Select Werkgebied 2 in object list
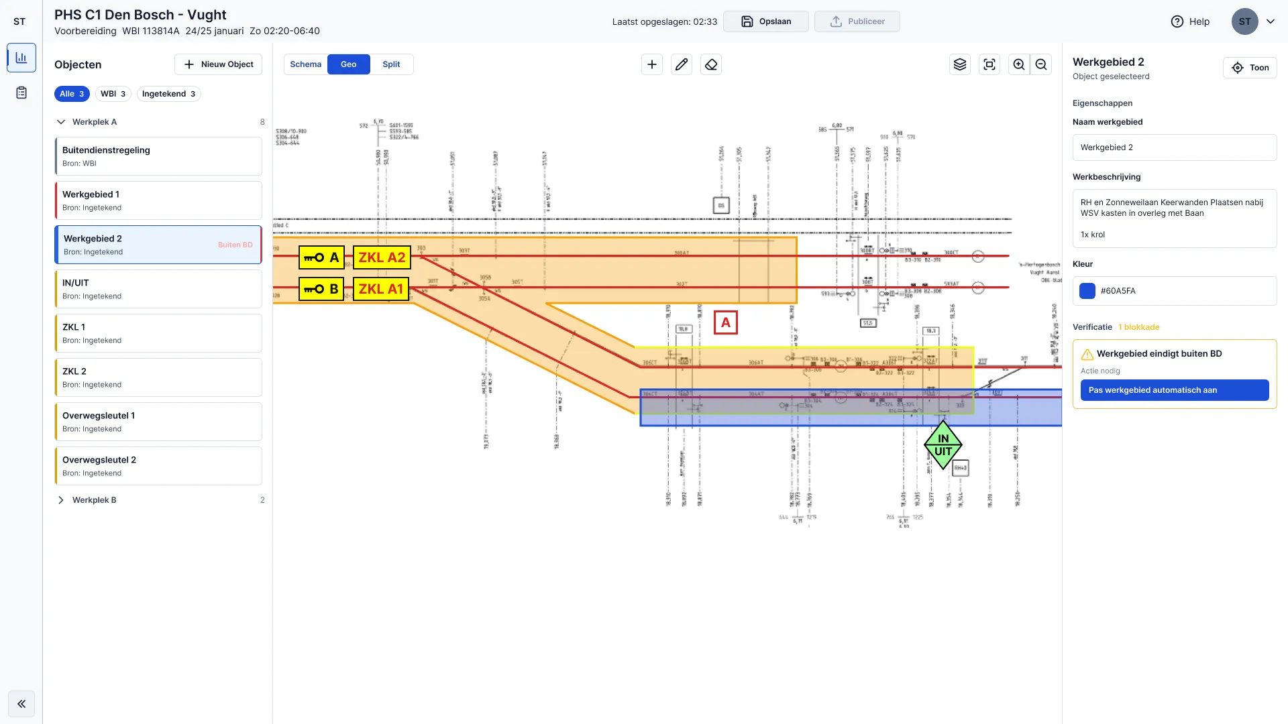Viewport: 1288px width, 724px height. [x=158, y=245]
